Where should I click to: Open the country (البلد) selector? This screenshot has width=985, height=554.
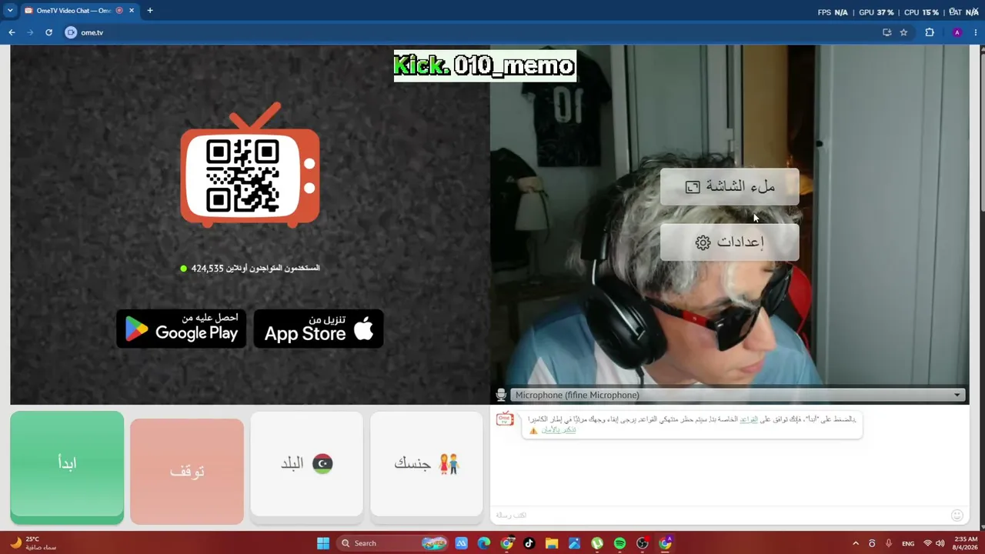pyautogui.click(x=306, y=463)
